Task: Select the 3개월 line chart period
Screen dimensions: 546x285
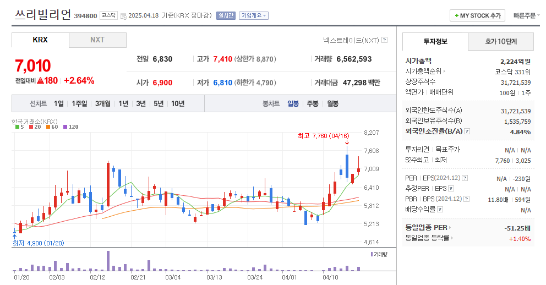Action: [103, 103]
